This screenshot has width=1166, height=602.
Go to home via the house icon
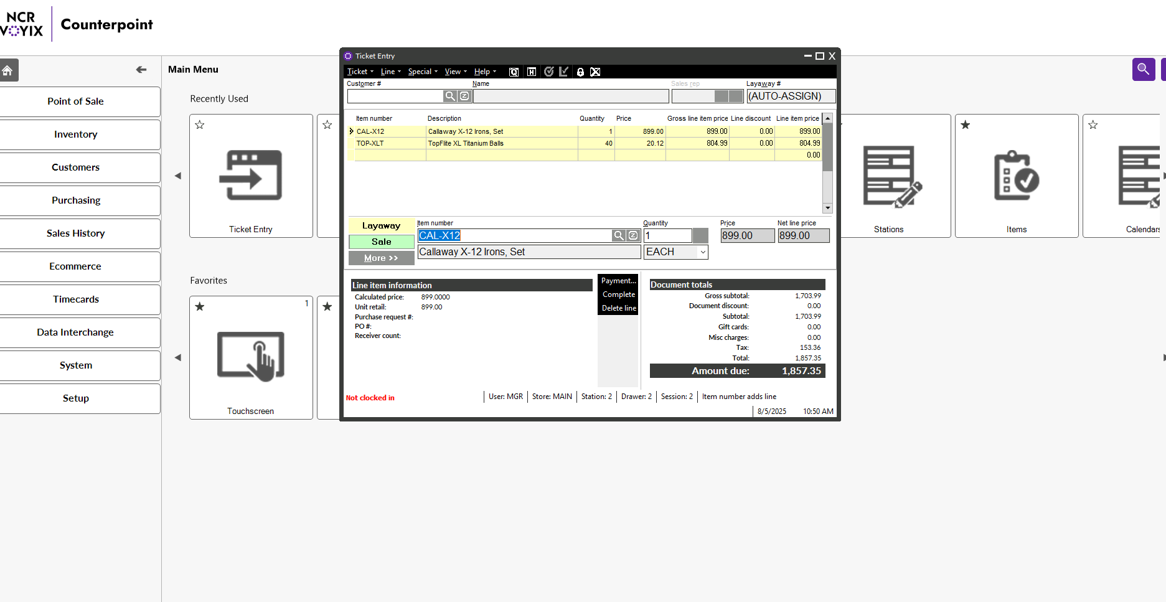pos(8,70)
